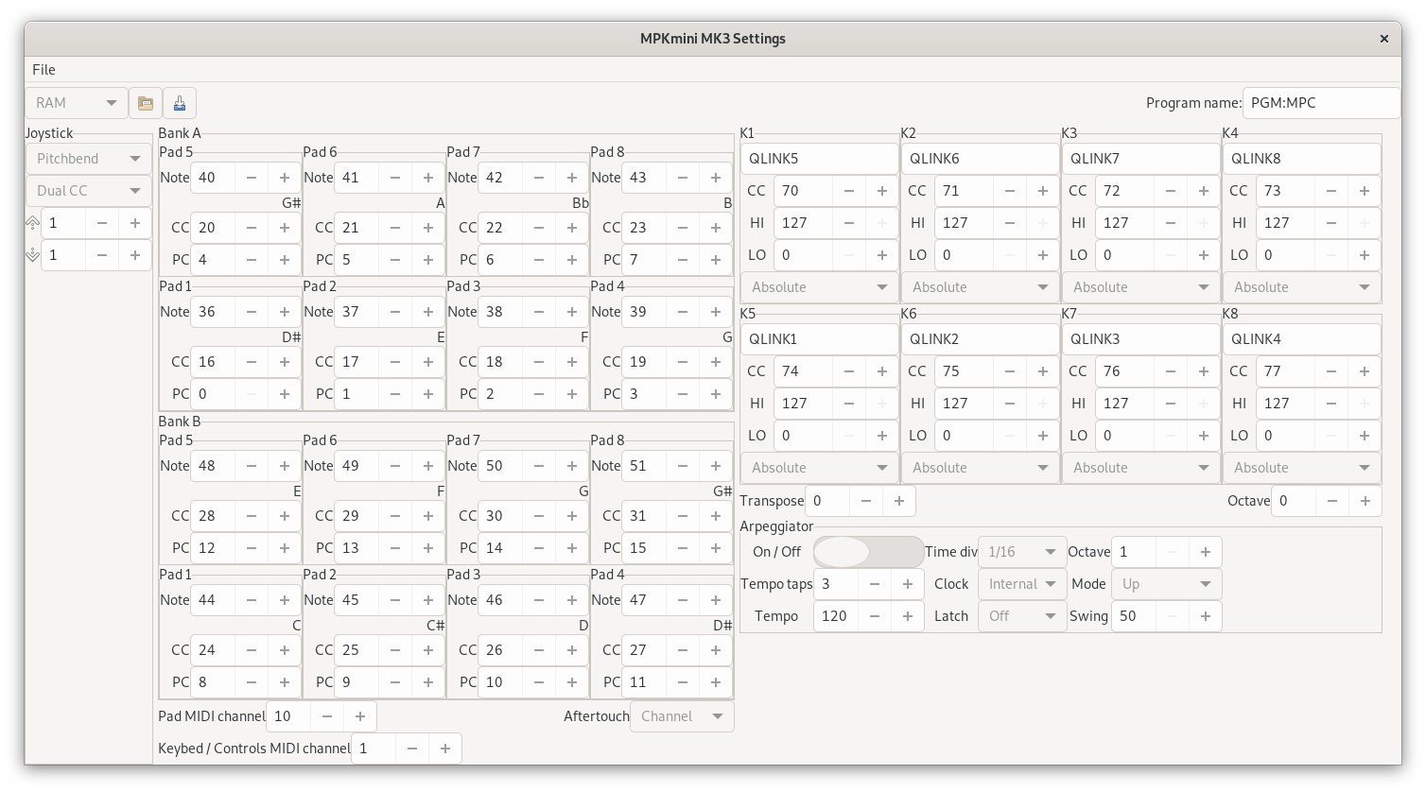
Task: Open the Clock Internal dropdown
Action: point(1022,584)
